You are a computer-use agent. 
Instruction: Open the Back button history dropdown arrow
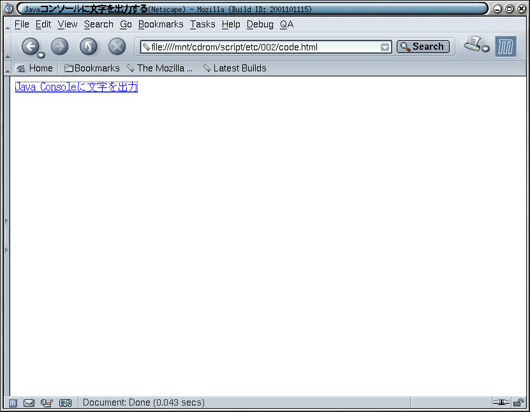pos(41,55)
